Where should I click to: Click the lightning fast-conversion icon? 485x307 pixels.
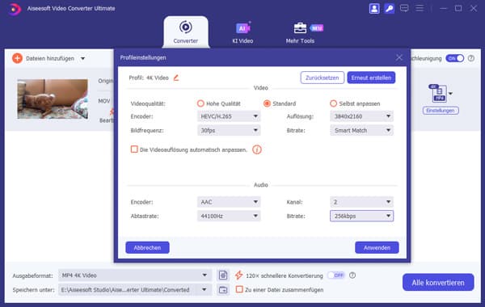(238, 275)
